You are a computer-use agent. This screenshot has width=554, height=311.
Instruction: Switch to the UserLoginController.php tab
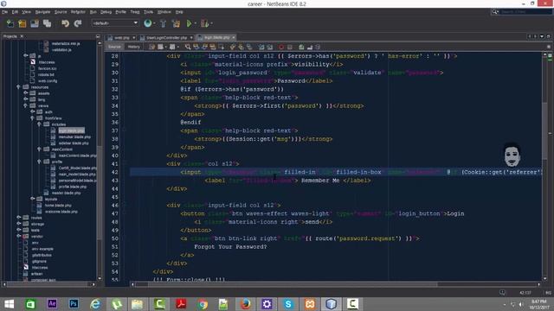click(x=166, y=37)
